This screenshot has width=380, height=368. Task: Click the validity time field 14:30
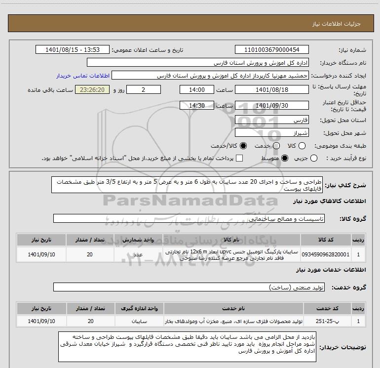pos(197,105)
